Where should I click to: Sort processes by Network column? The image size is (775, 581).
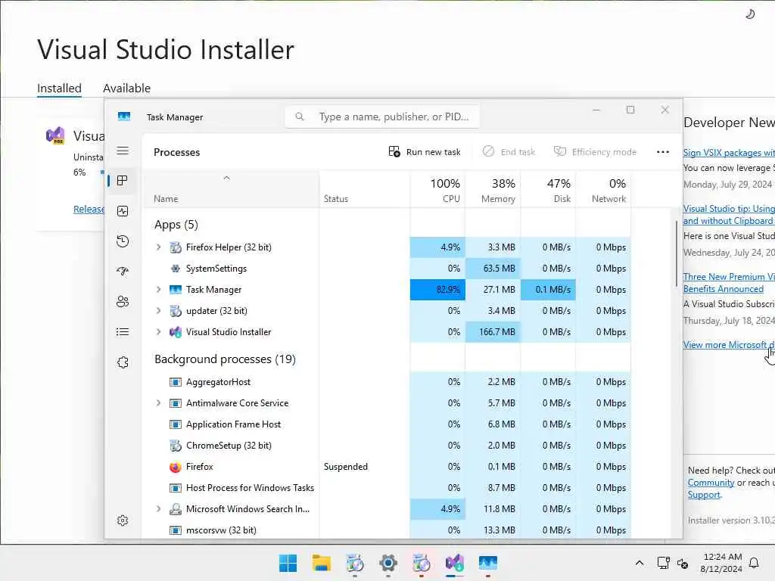pos(603,191)
